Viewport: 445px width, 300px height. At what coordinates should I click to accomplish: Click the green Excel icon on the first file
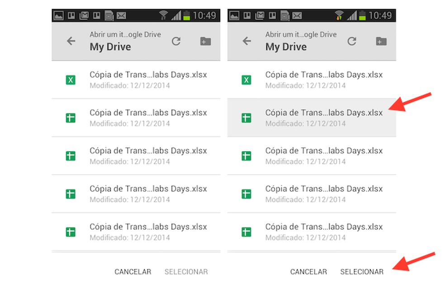point(71,80)
